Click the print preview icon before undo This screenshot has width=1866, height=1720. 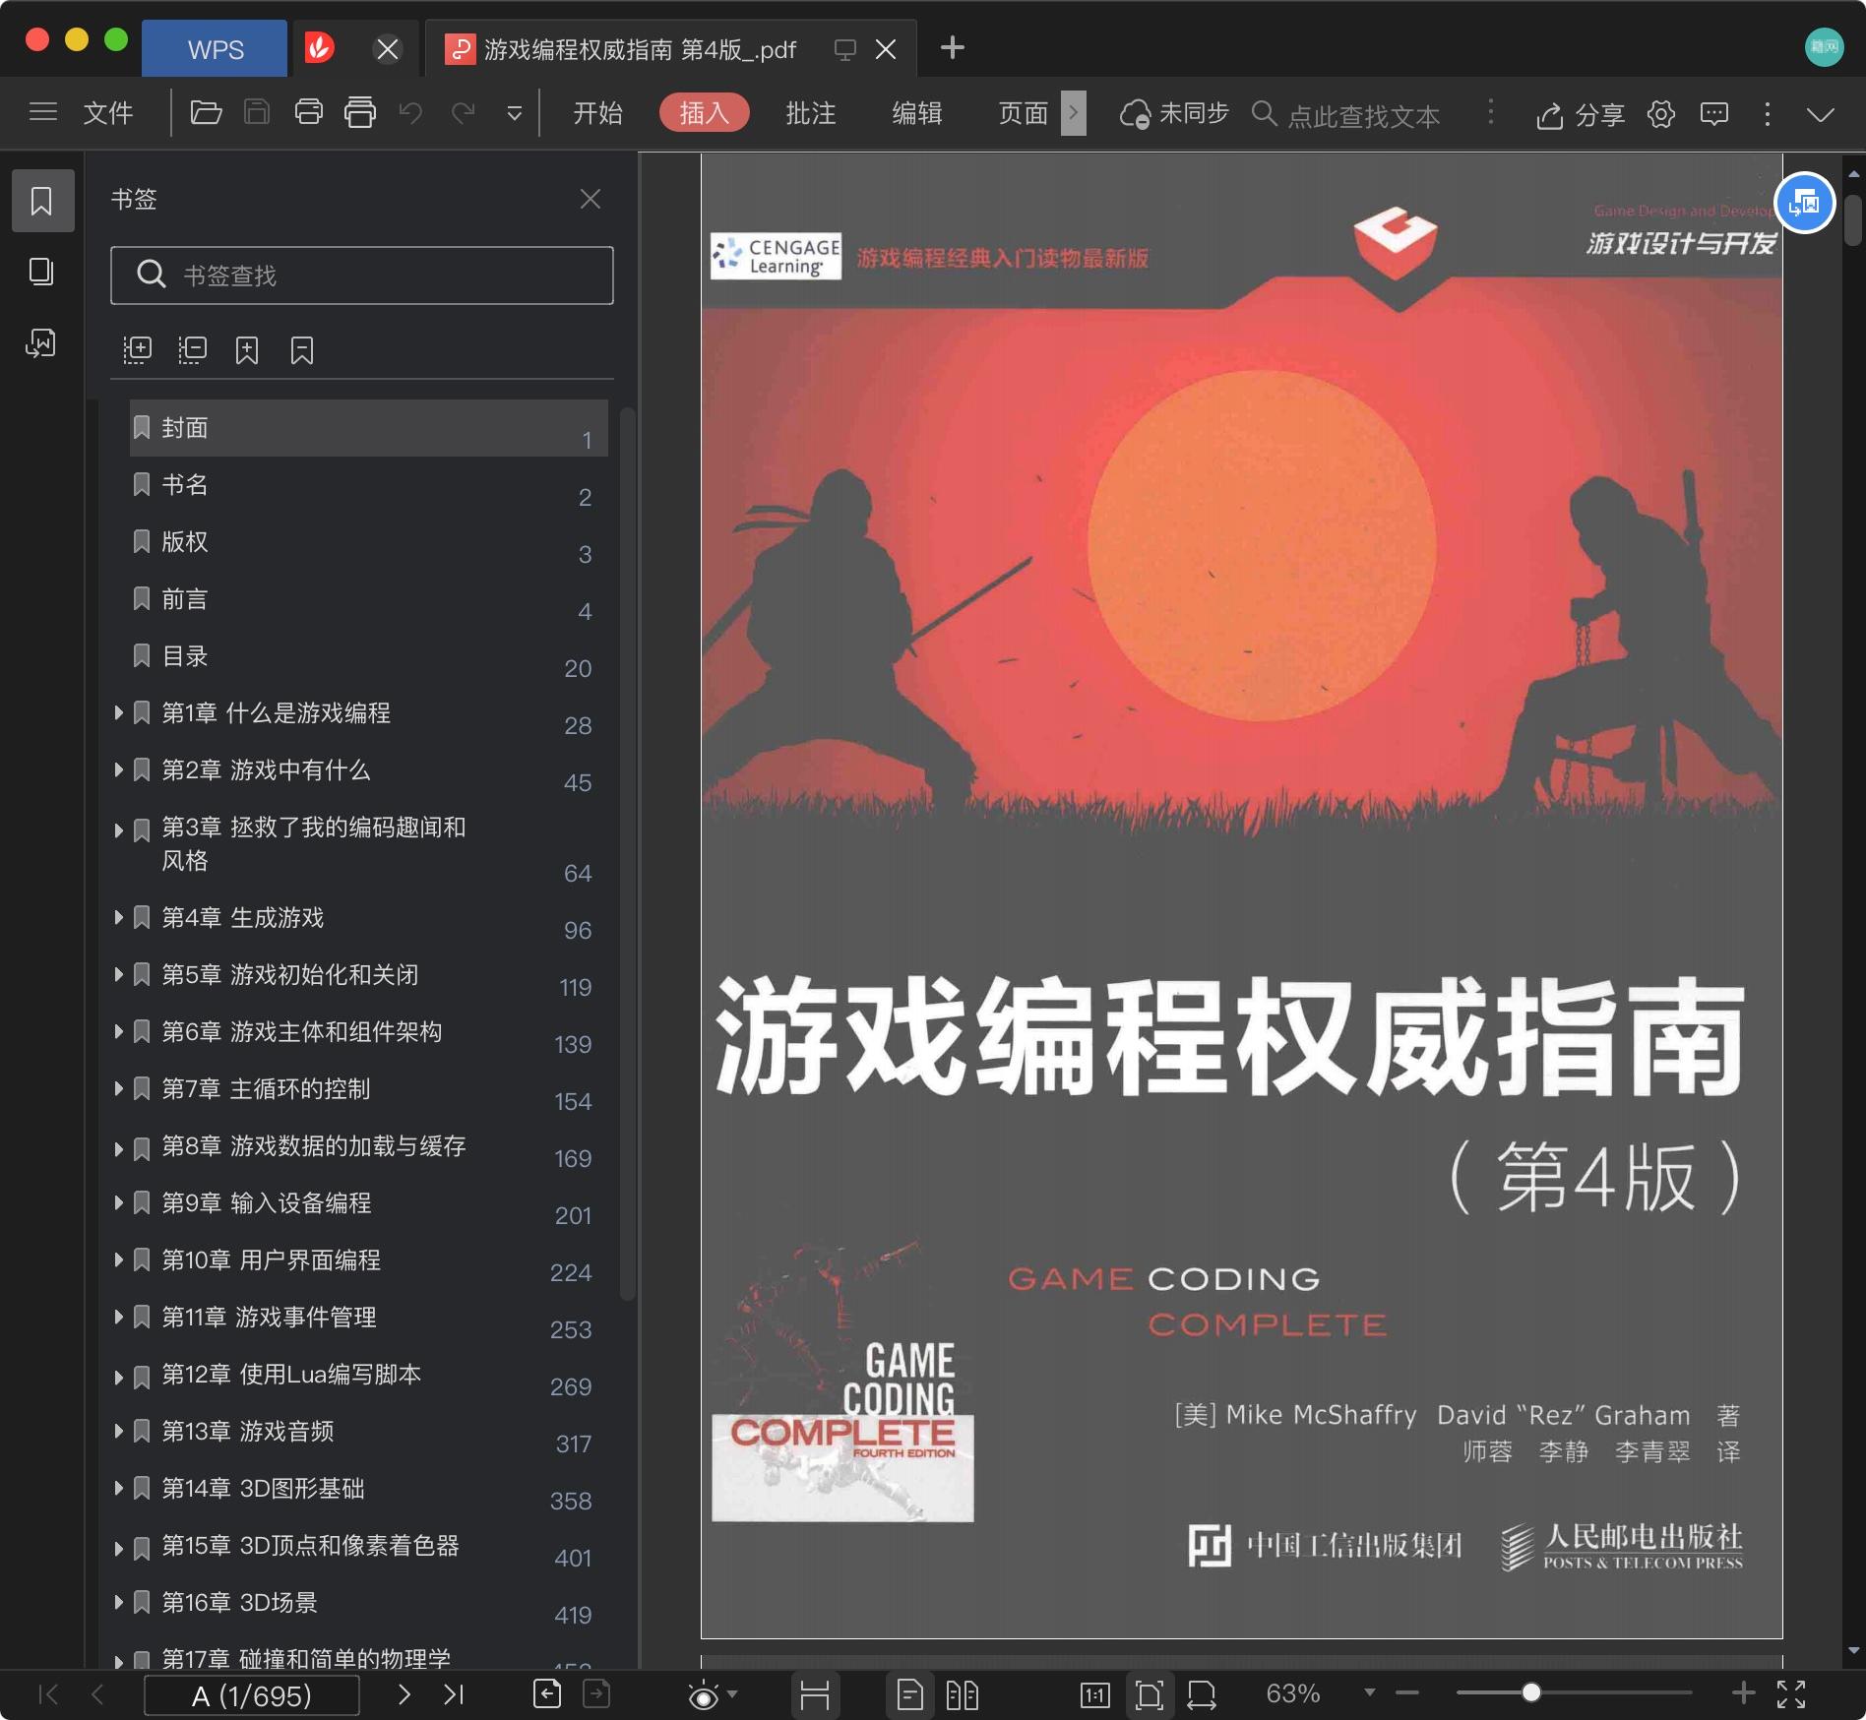click(360, 112)
